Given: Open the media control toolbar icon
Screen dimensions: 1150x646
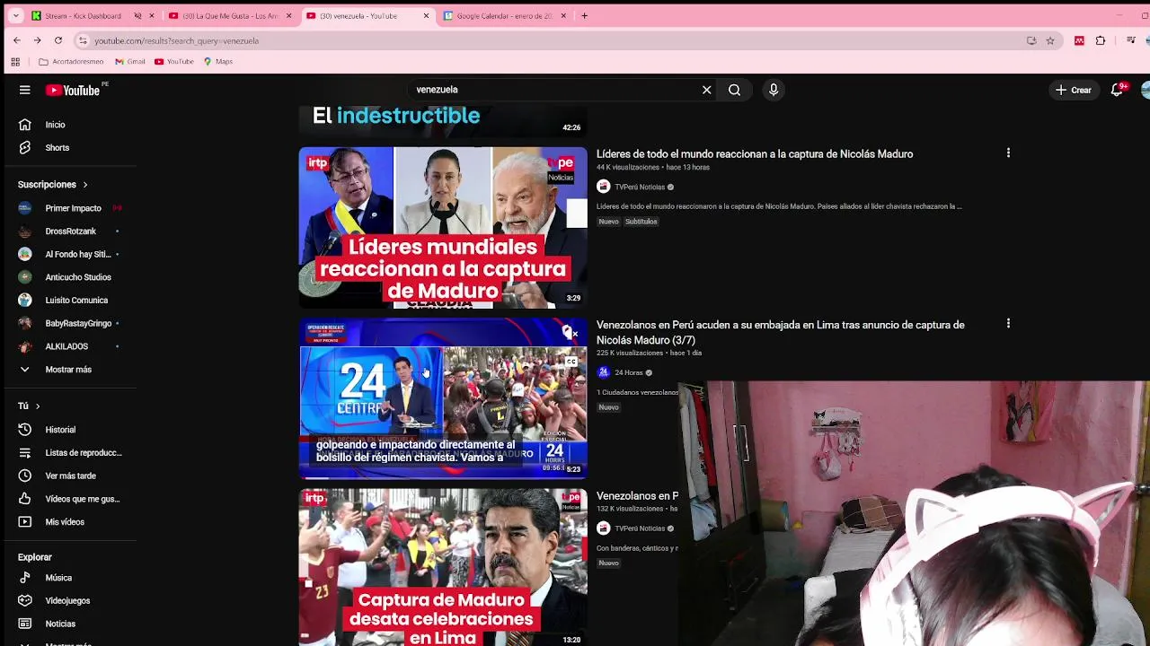Looking at the screenshot, I should click(1131, 40).
